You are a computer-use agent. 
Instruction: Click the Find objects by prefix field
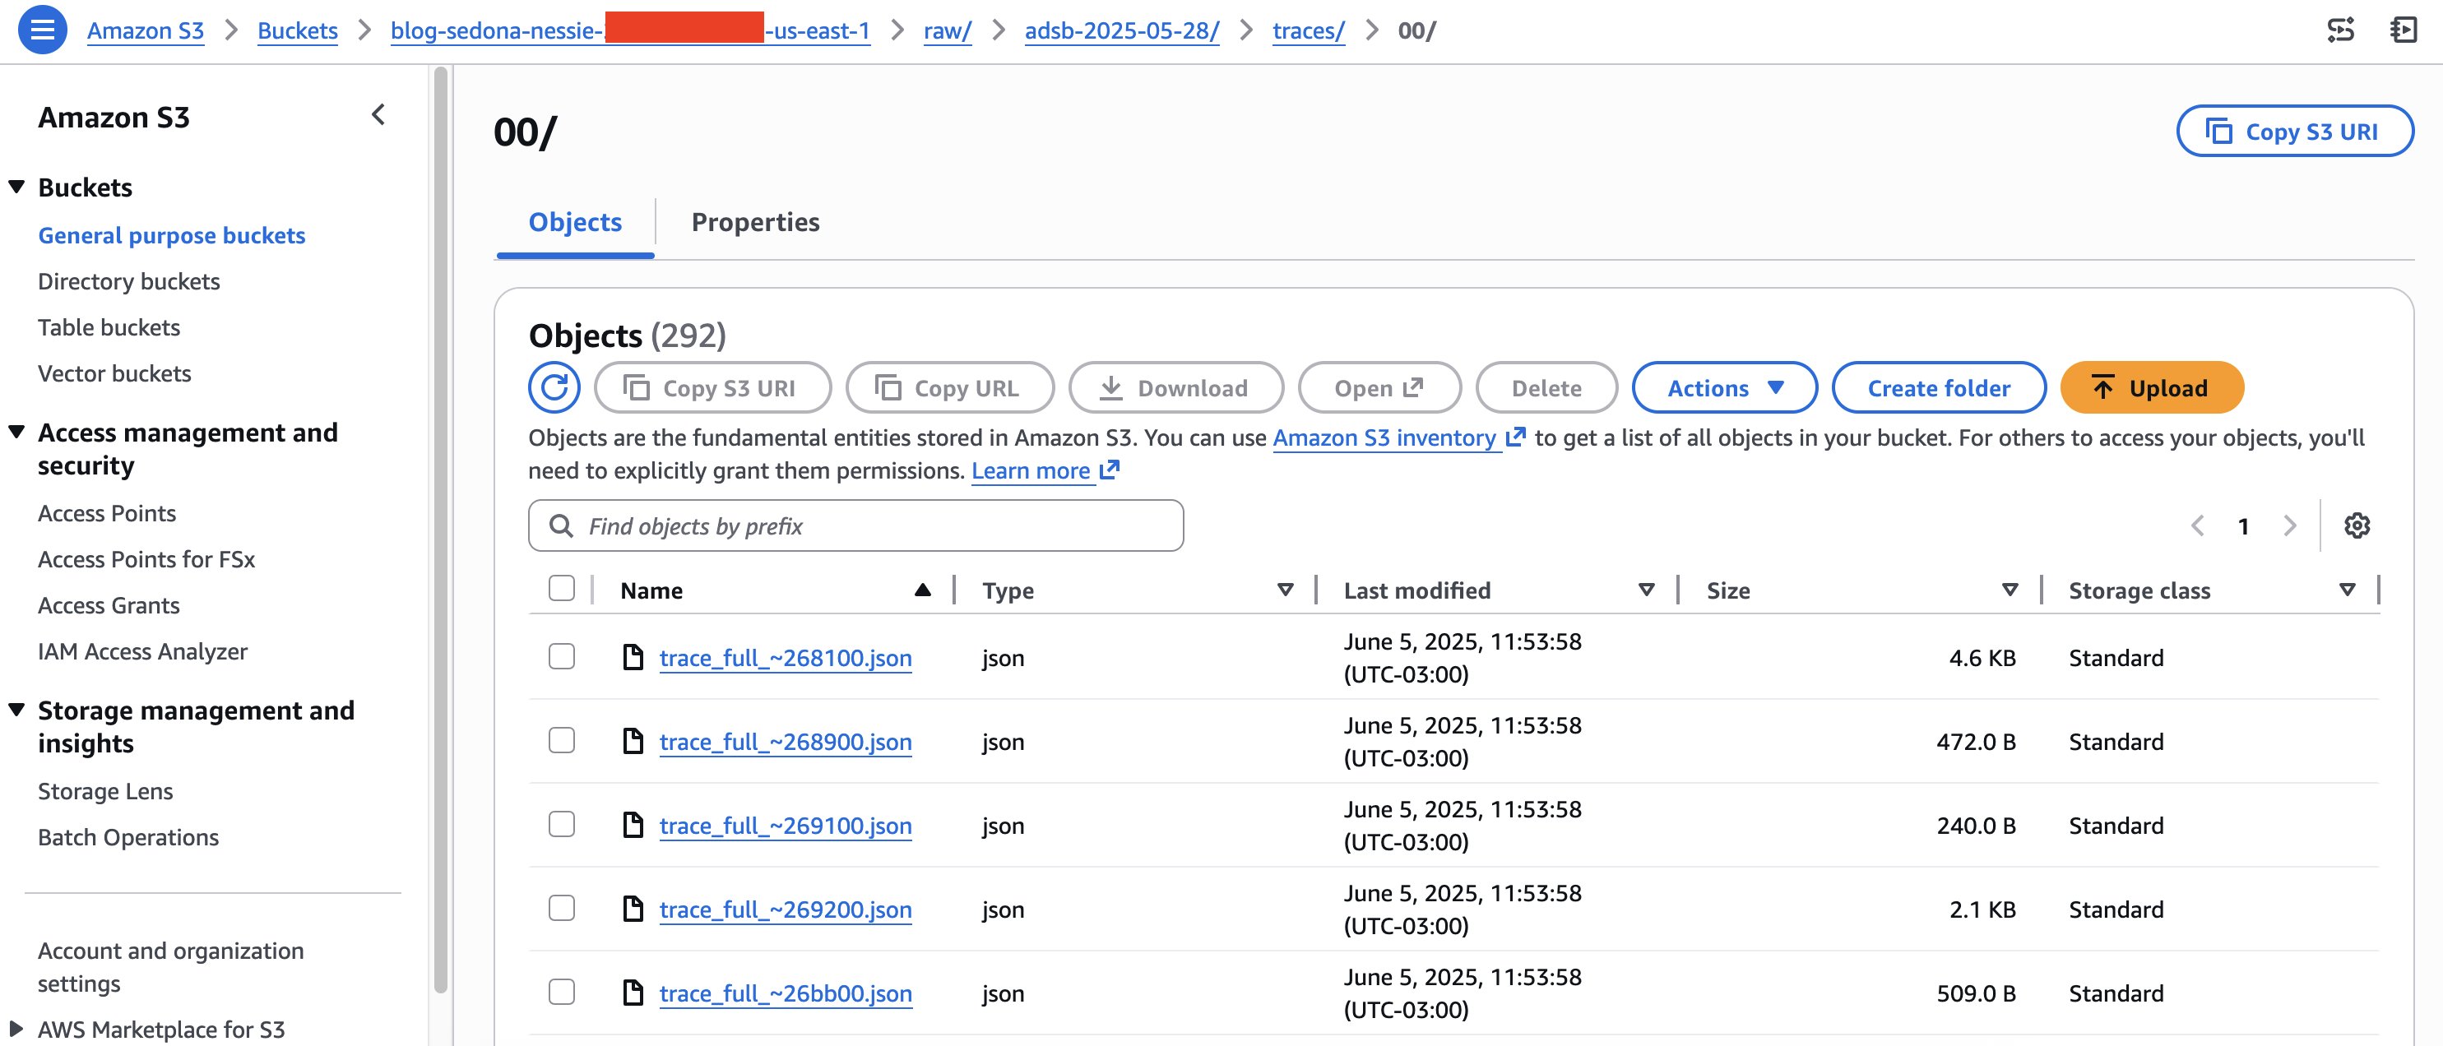(x=854, y=525)
